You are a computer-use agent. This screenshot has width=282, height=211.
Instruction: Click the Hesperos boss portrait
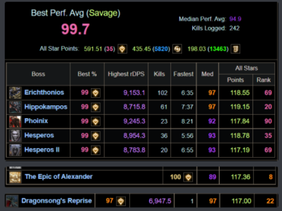15,136
